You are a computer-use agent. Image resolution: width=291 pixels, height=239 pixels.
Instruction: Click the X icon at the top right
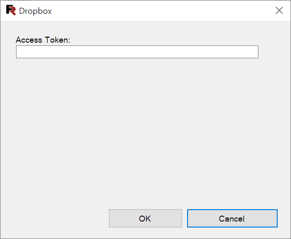pos(279,11)
